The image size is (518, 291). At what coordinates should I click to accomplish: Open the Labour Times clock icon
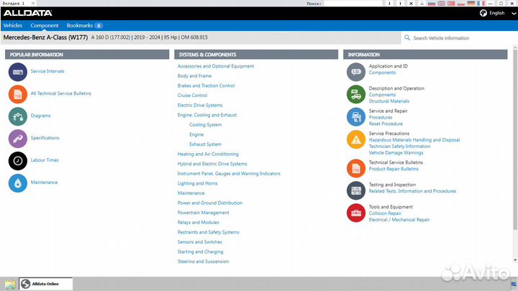[18, 161]
